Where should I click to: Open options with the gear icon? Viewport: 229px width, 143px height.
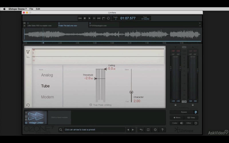pyautogui.click(x=155, y=130)
